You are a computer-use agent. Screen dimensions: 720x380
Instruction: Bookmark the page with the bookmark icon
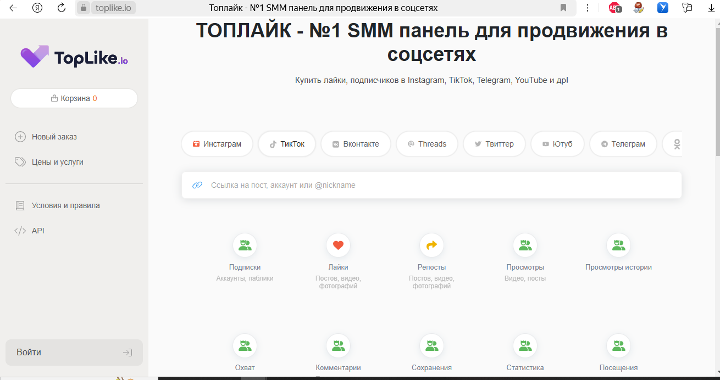point(563,8)
